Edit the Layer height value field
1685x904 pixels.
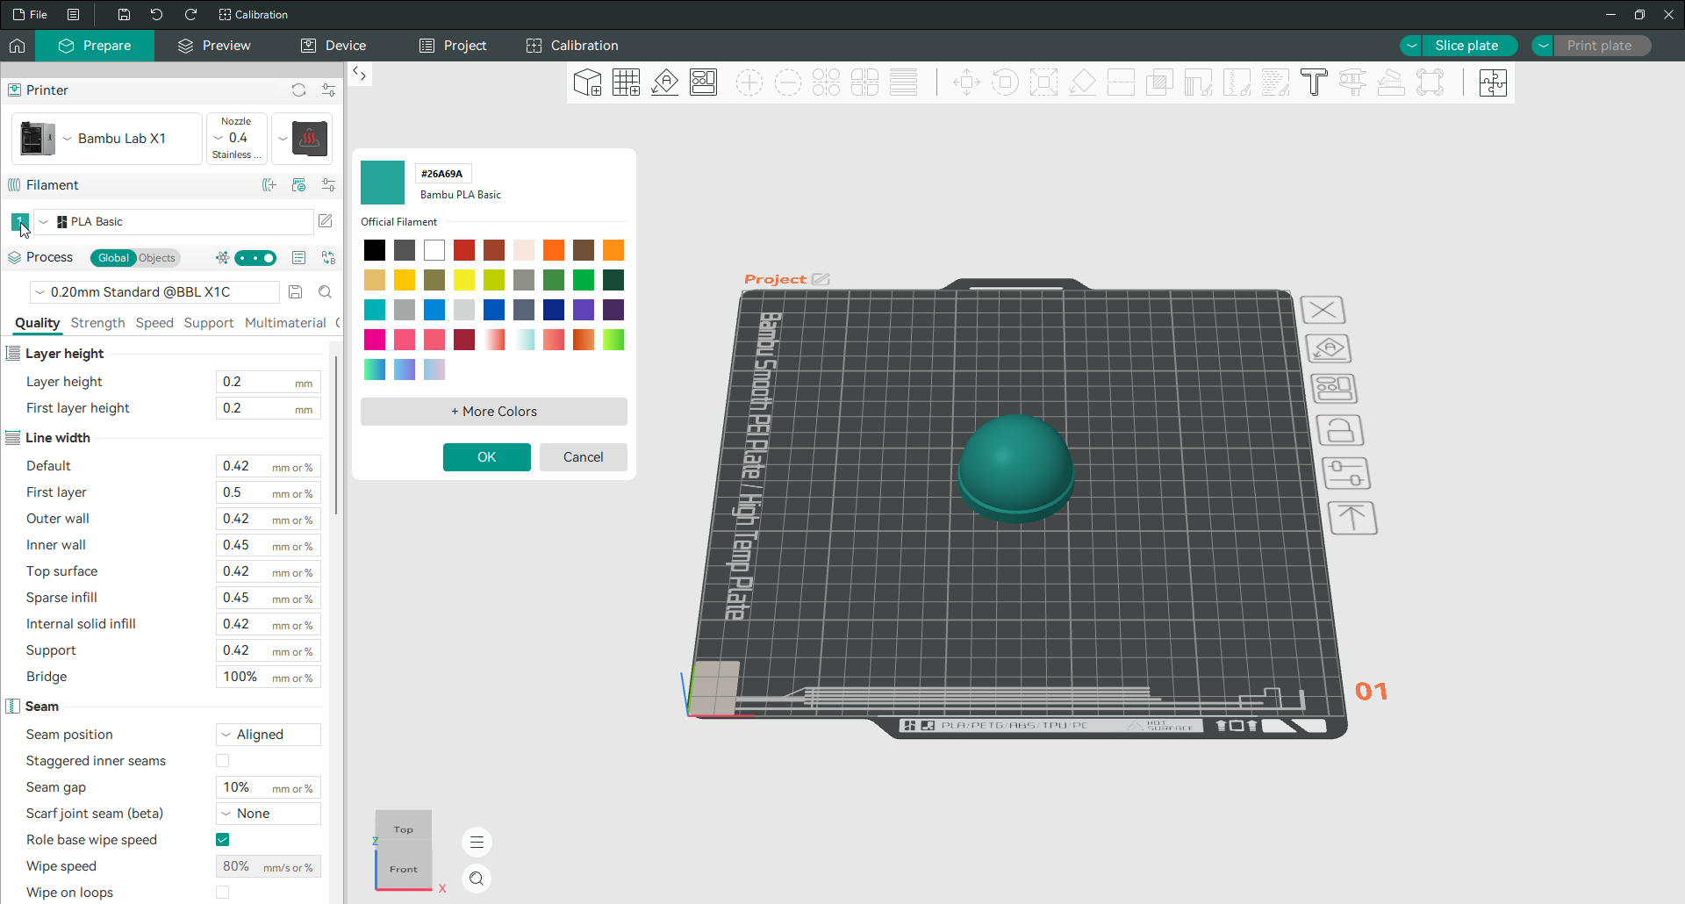pos(269,382)
